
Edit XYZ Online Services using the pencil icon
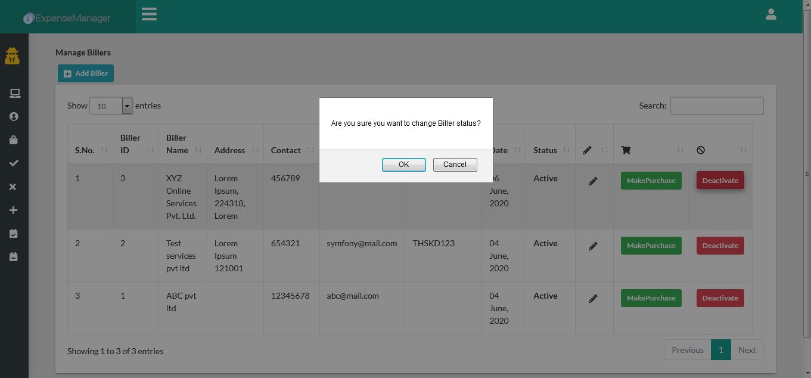point(593,181)
